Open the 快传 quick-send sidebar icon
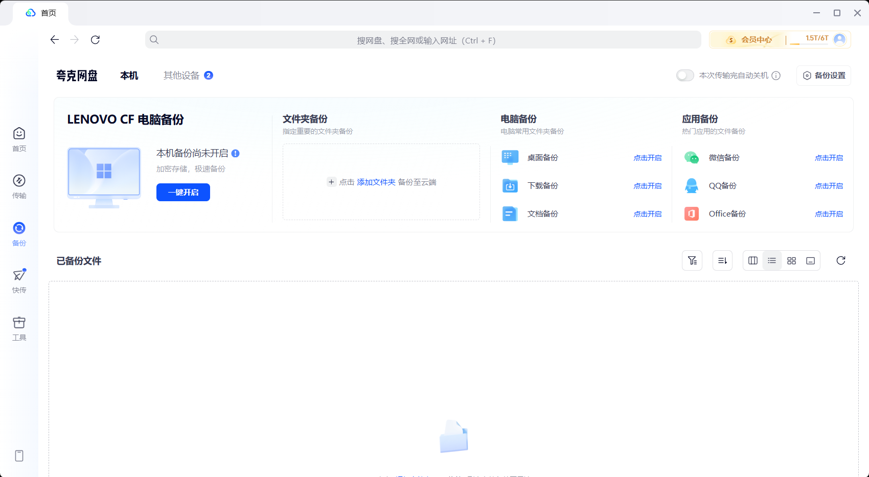 point(19,275)
